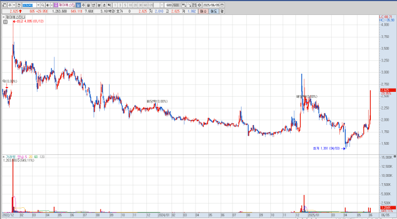Click the 06/05 date label on time axis
397x219 pixels.
[x=386, y=215]
